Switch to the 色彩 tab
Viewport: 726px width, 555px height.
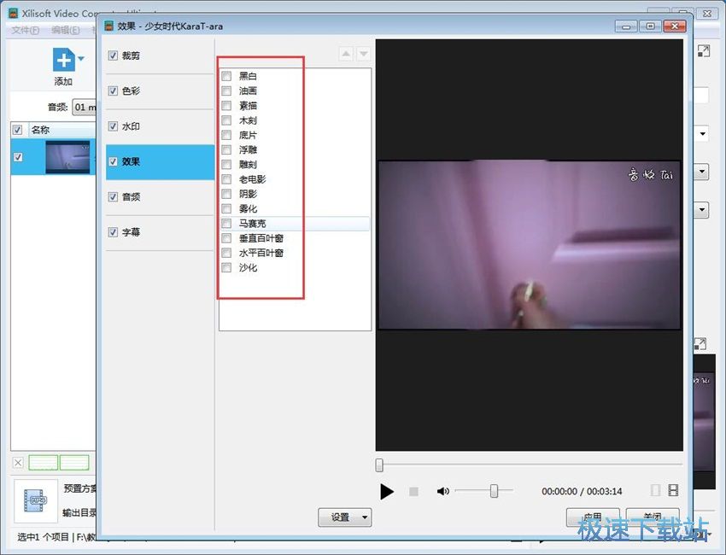tap(160, 91)
